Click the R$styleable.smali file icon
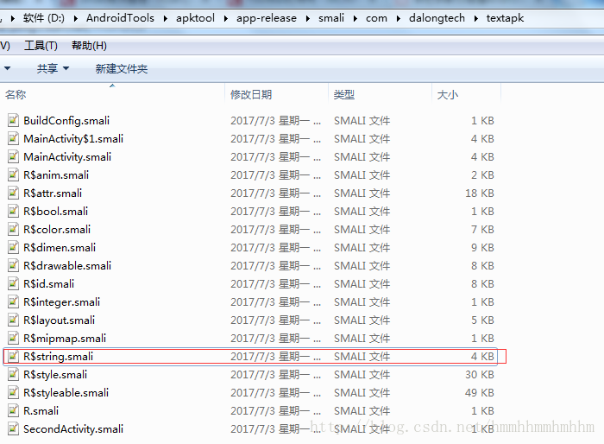The width and height of the screenshot is (604, 444). pyautogui.click(x=13, y=392)
